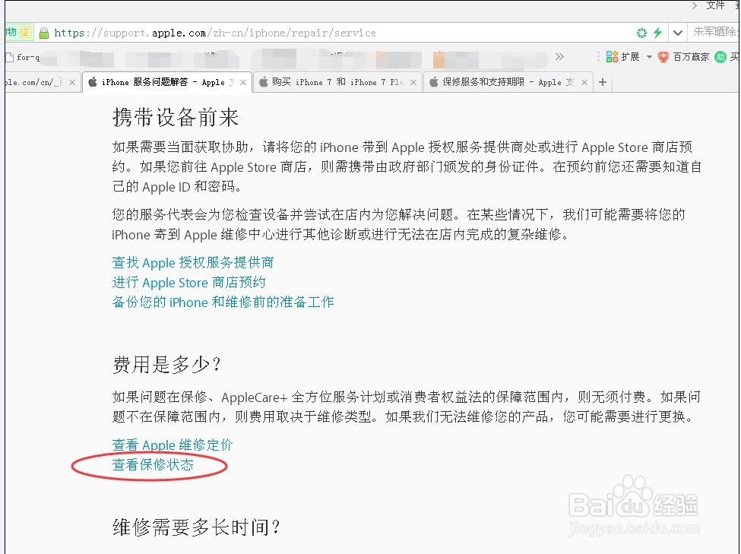Click the chevron beside 文件 menu

coord(694,5)
